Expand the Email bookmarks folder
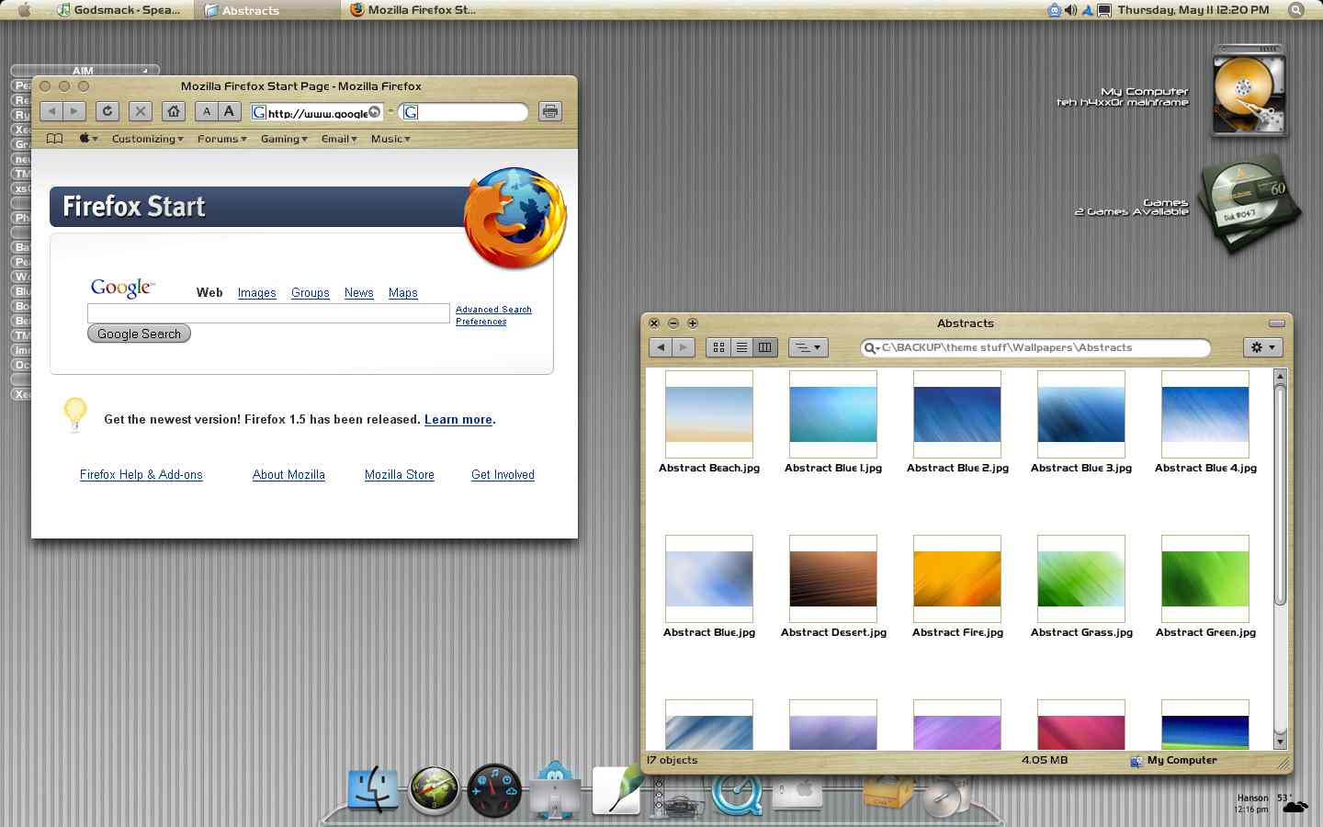This screenshot has width=1323, height=827. [339, 139]
